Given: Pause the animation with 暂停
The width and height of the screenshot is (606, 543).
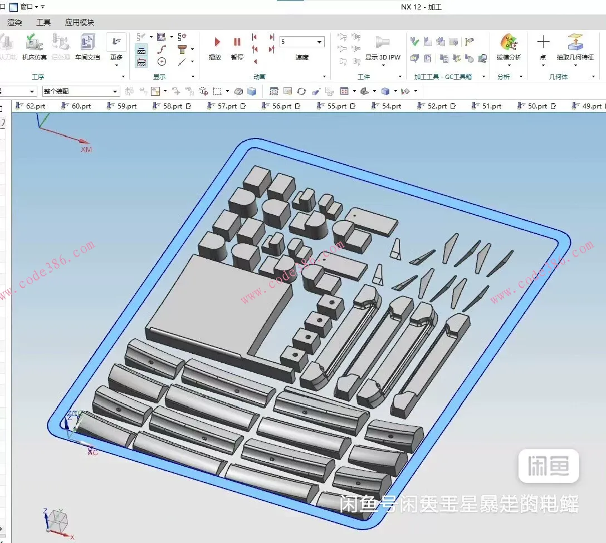Looking at the screenshot, I should click(237, 47).
